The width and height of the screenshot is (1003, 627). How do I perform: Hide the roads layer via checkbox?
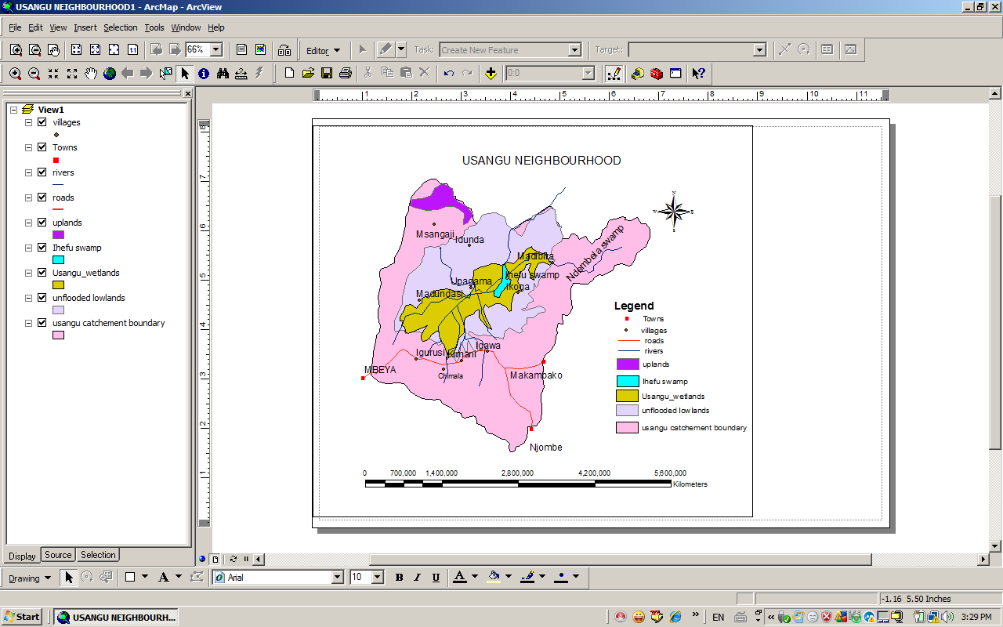pyautogui.click(x=42, y=198)
